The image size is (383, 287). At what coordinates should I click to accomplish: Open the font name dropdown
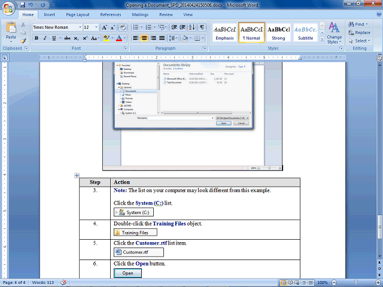[80, 28]
